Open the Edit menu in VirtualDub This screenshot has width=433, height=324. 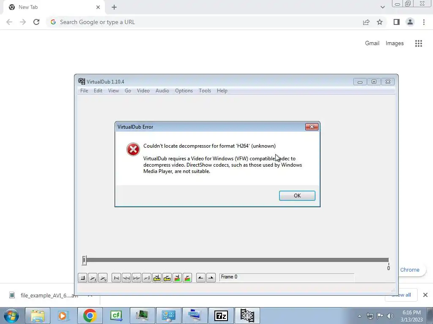pos(98,91)
